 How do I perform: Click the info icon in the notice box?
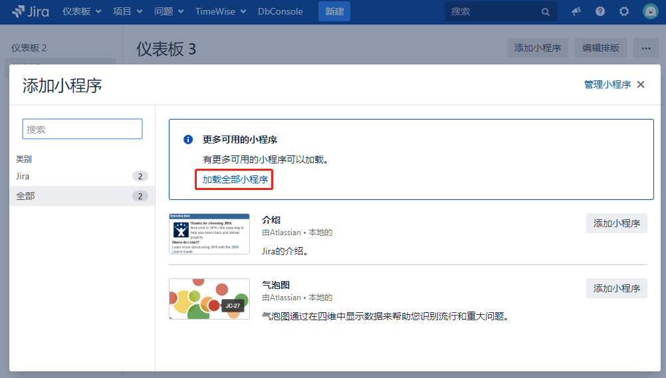point(188,140)
